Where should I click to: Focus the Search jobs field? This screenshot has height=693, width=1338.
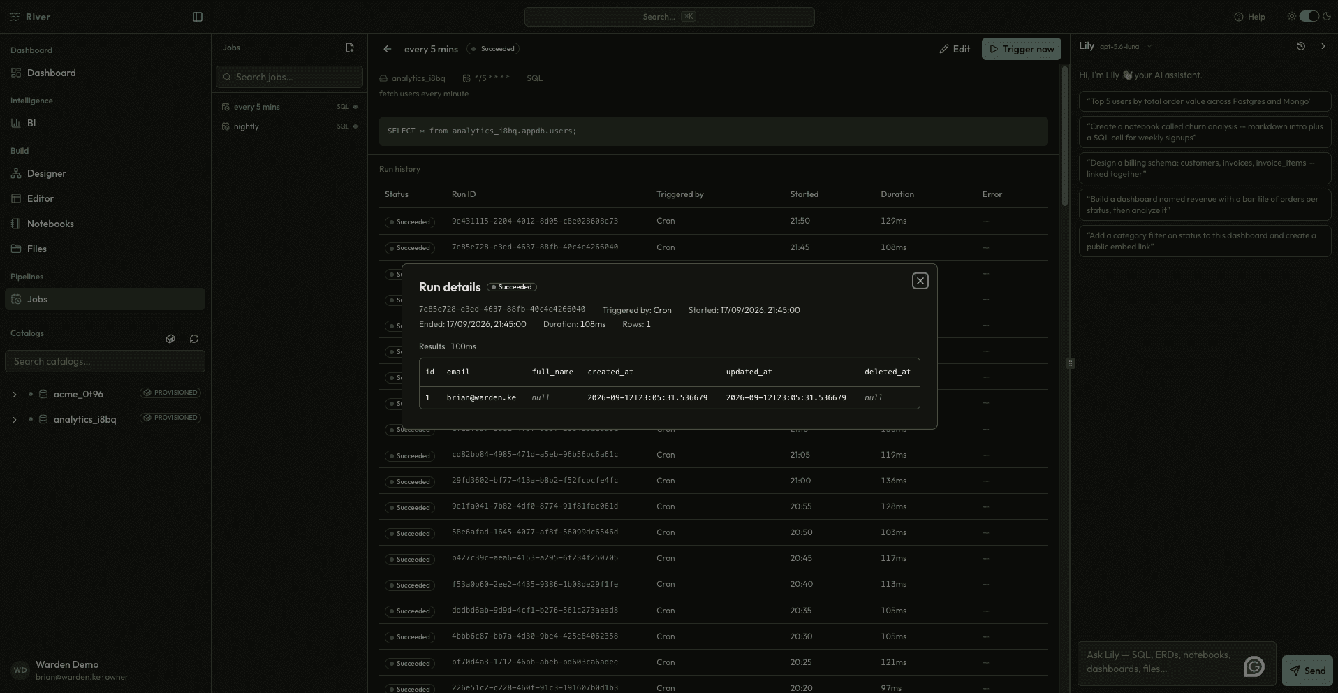click(x=289, y=77)
